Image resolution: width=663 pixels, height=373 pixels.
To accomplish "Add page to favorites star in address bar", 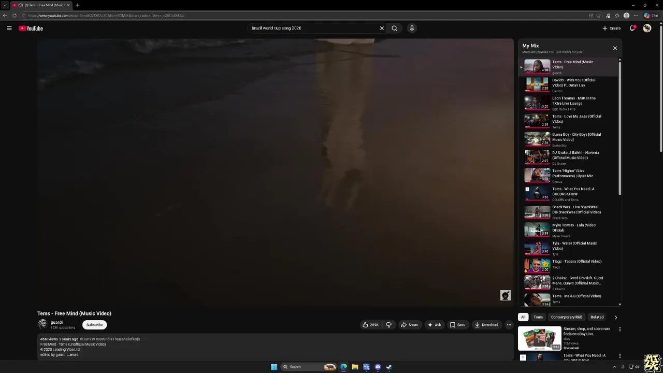I will 599,16.
